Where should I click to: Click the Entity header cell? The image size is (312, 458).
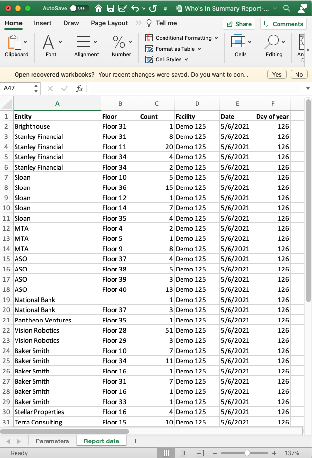click(57, 116)
